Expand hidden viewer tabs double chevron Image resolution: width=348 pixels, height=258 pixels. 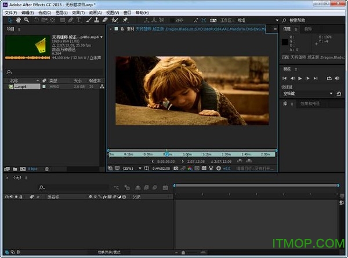pyautogui.click(x=275, y=29)
